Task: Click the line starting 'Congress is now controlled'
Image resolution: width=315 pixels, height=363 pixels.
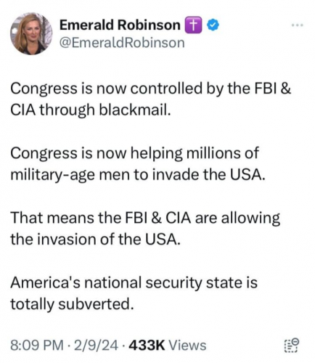Action: (151, 89)
